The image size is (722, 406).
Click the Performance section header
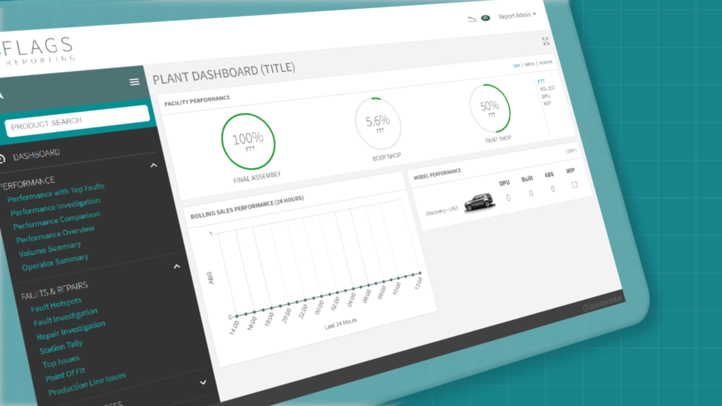pos(27,182)
